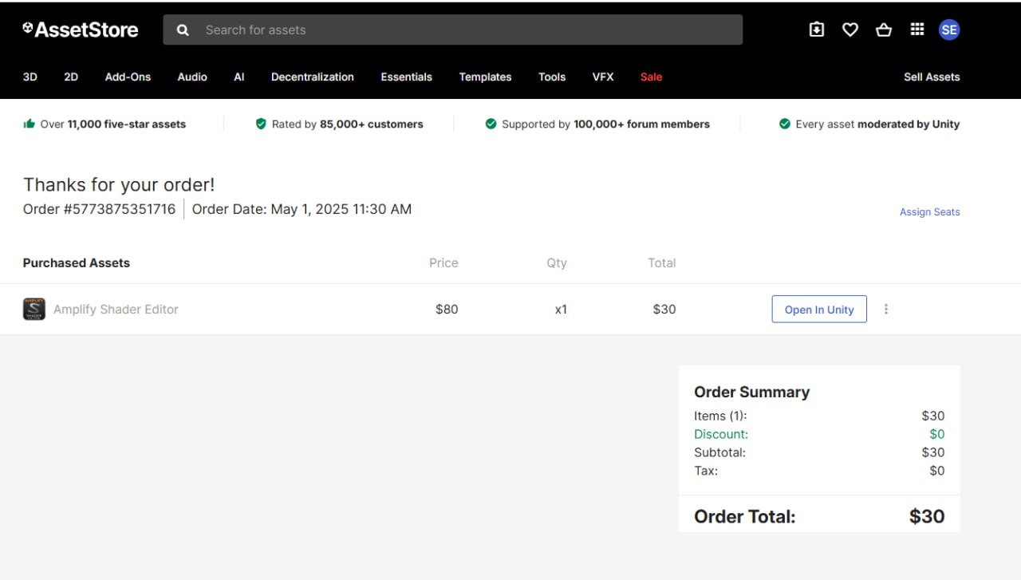
Task: Open the apps grid icon
Action: pos(917,30)
